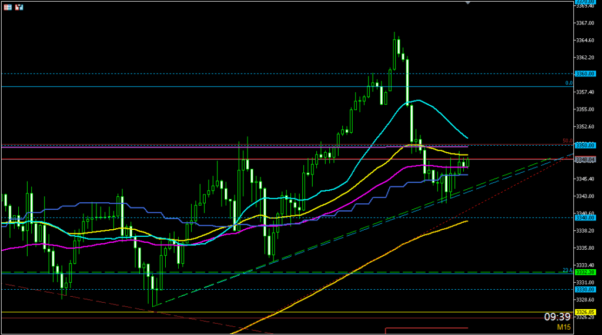Select the 3340.00 blue price label

point(585,217)
